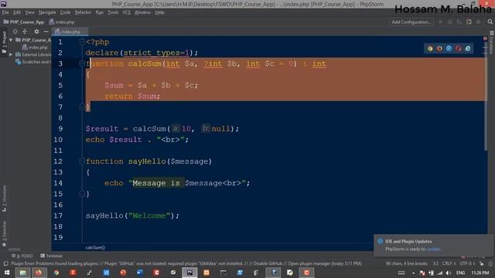Screen dimensions: 495x278
Task: Fold the calcSum function at line 3
Action: (82, 63)
